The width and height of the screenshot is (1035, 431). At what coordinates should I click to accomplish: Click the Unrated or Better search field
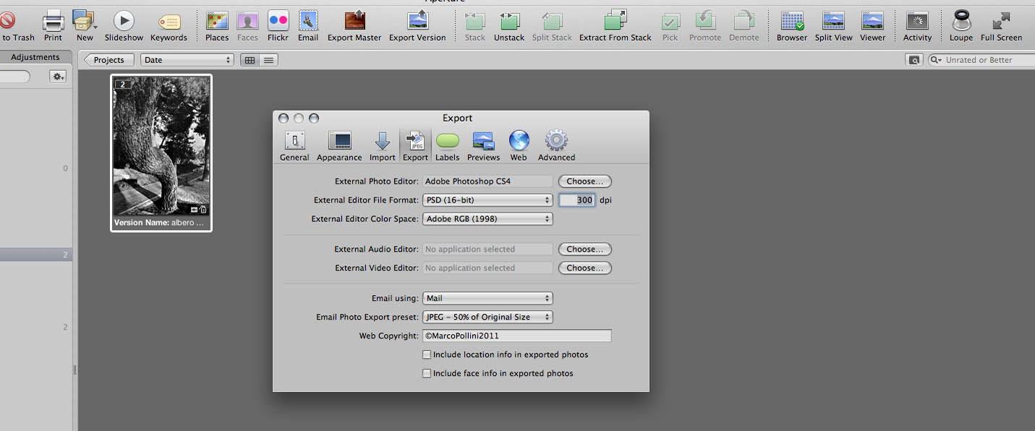coord(981,60)
